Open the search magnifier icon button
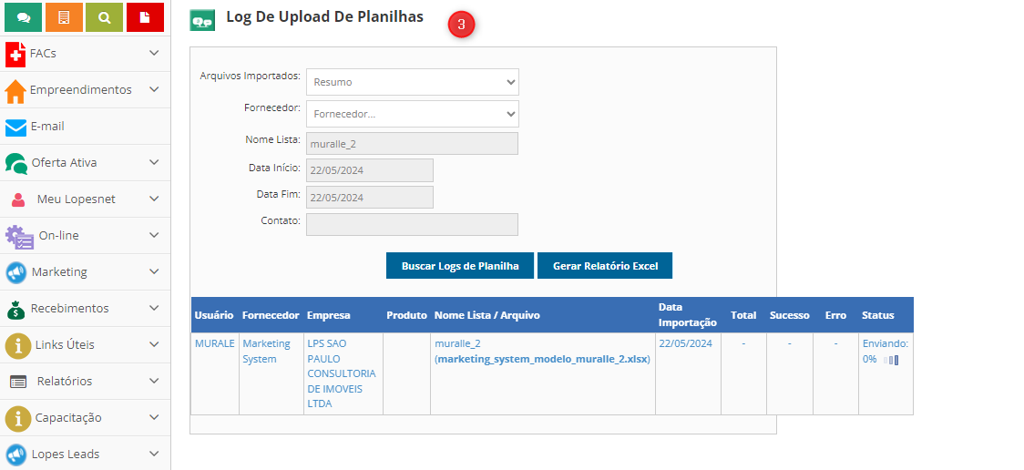The width and height of the screenshot is (1024, 470). pos(104,17)
